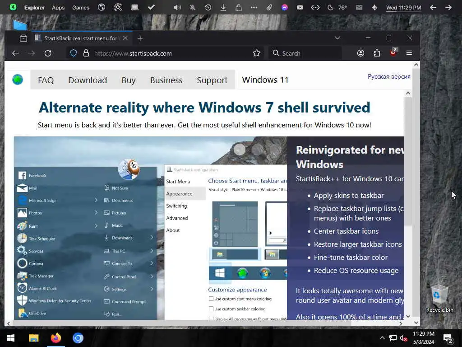Select the Recycle Bin desktop icon
462x347 pixels.
tap(439, 299)
